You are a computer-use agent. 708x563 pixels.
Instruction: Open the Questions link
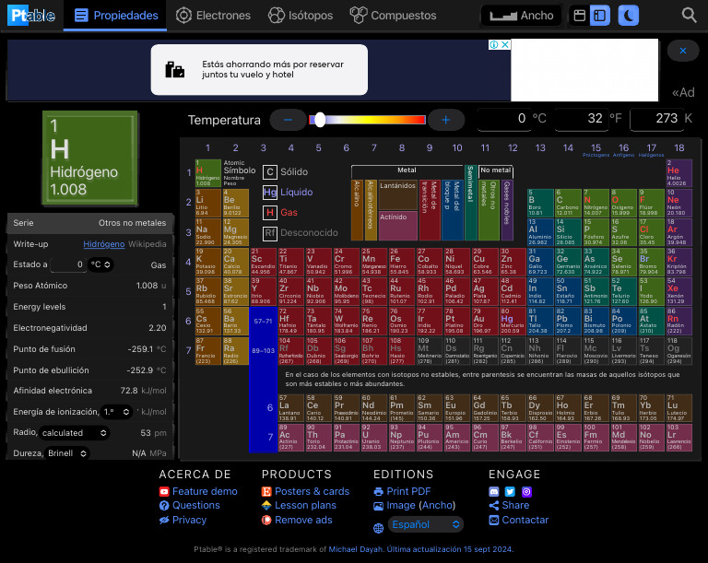pos(190,505)
